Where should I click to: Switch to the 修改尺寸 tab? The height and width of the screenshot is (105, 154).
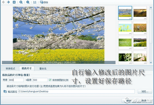pyautogui.click(x=27, y=68)
